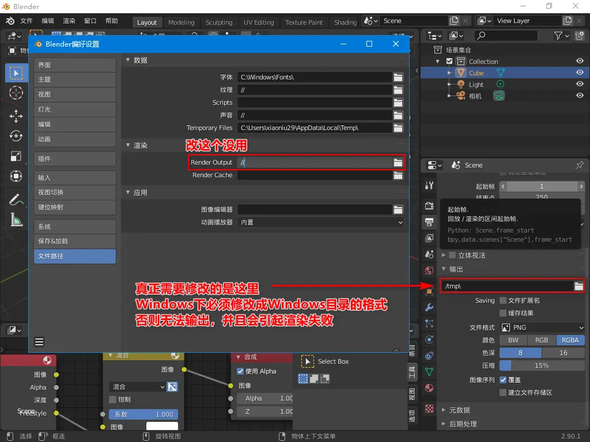Click the outliner search field

click(506, 36)
